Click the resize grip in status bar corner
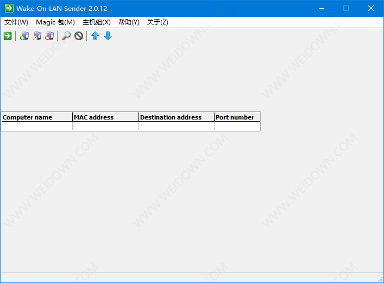 point(380,279)
